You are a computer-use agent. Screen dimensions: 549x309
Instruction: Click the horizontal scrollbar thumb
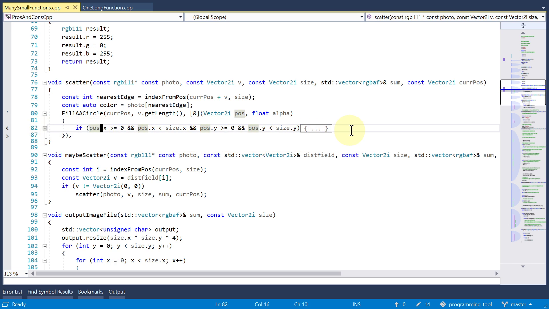[189, 274]
